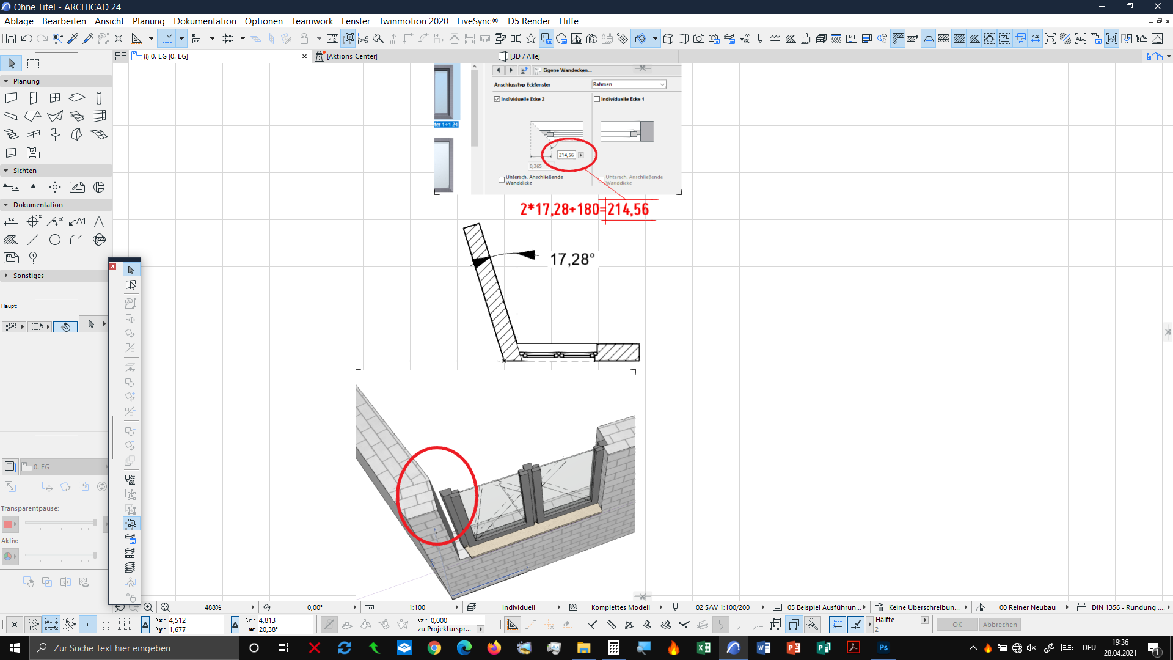1173x660 pixels.
Task: Select the Fill hatch tool
Action: (x=11, y=240)
